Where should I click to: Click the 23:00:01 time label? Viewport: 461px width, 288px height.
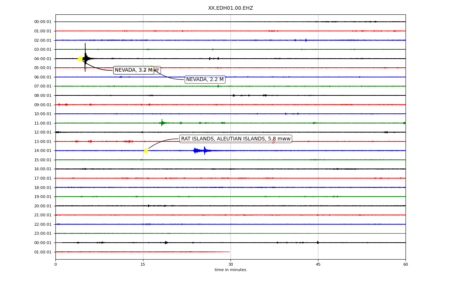(43, 234)
